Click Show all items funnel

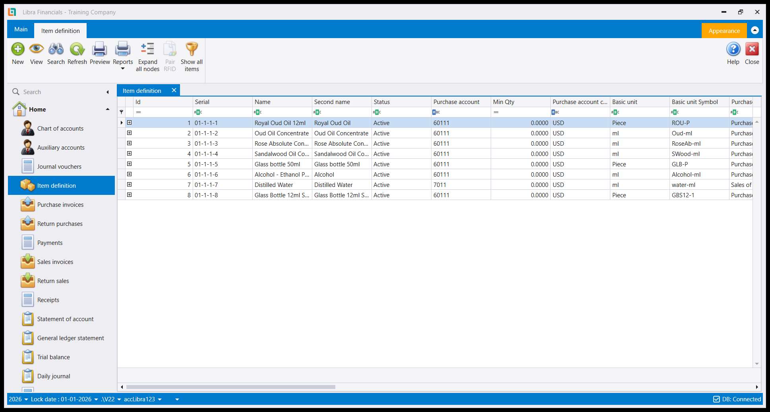tap(192, 57)
